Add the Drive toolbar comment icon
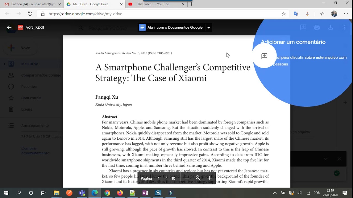 point(303,27)
